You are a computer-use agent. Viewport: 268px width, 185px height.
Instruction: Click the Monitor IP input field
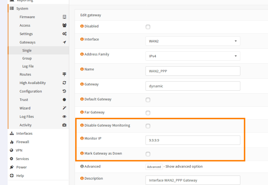click(193, 140)
